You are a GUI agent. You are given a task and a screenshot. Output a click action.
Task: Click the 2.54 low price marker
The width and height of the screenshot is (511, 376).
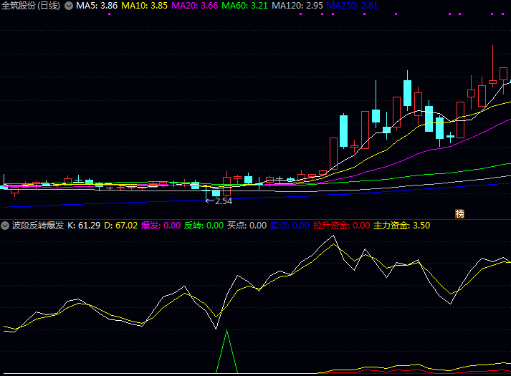point(222,201)
